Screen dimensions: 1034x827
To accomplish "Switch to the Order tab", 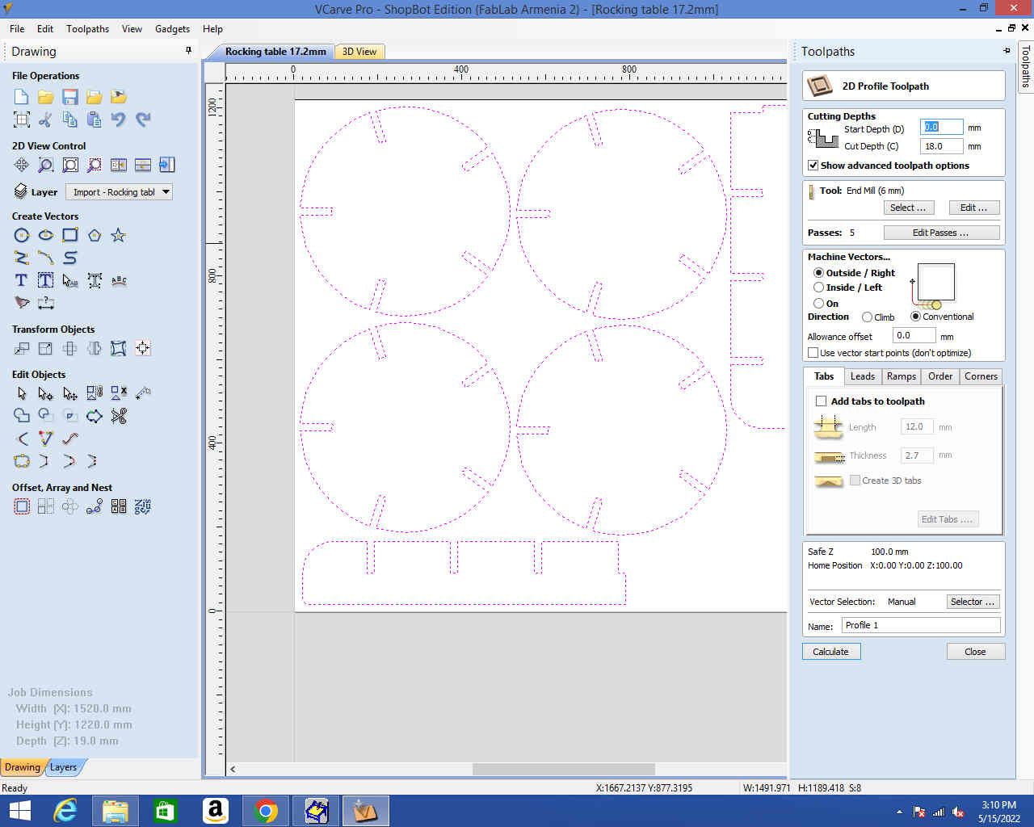I will (x=940, y=376).
